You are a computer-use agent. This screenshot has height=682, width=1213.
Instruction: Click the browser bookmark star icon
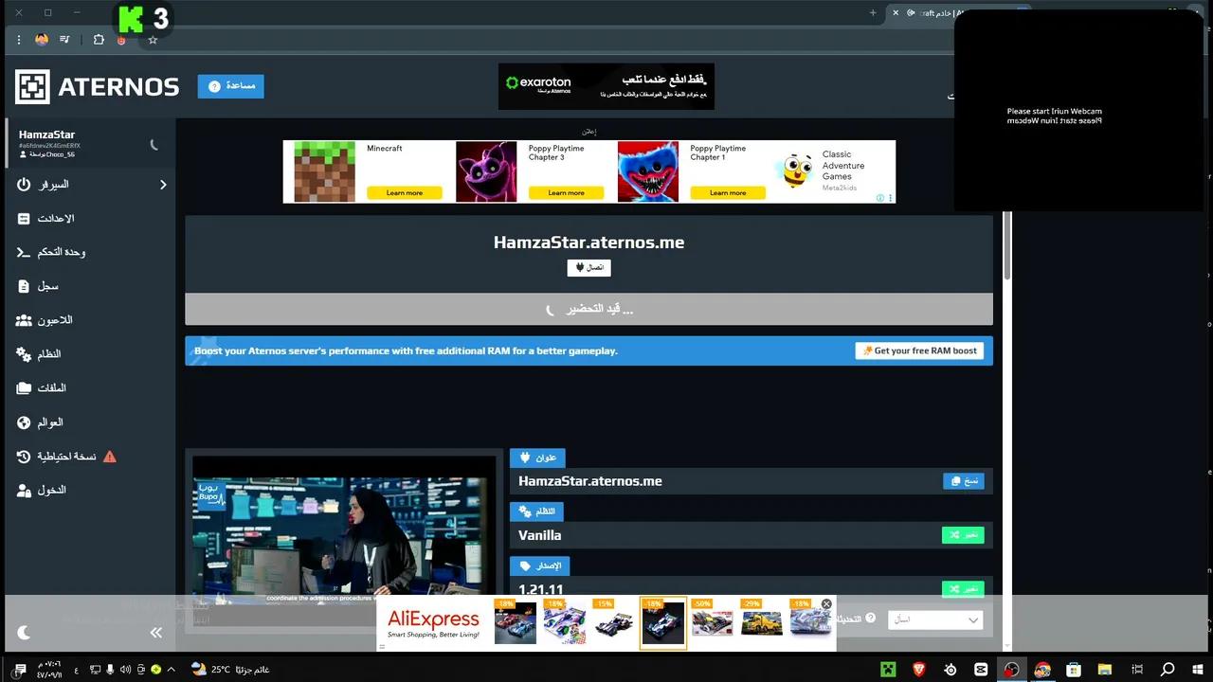[x=153, y=40]
